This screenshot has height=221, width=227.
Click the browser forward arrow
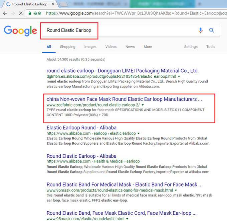click(x=13, y=13)
